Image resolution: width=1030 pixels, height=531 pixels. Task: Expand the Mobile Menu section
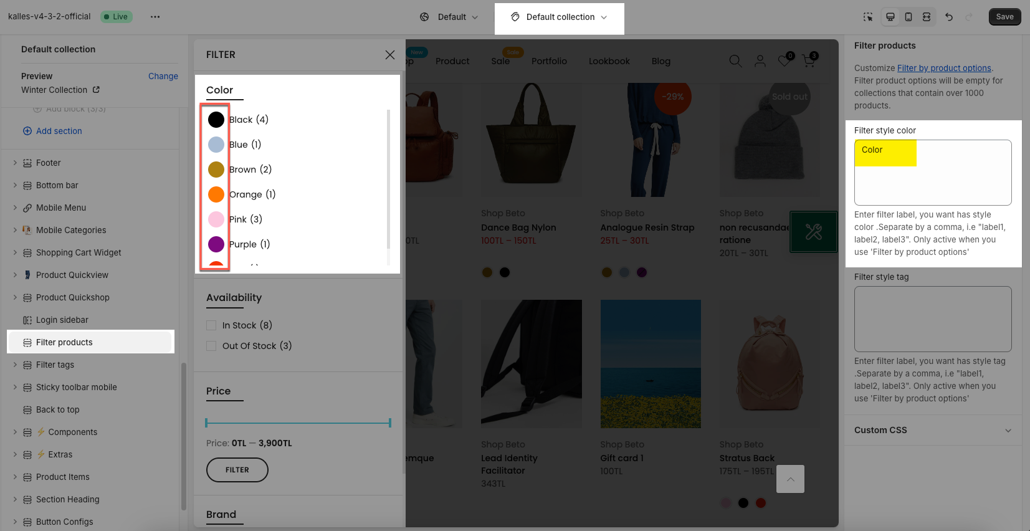tap(15, 208)
